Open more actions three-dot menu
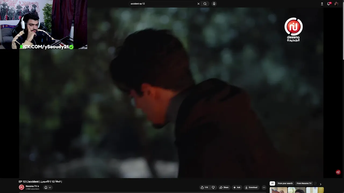344x193 pixels. click(264, 187)
